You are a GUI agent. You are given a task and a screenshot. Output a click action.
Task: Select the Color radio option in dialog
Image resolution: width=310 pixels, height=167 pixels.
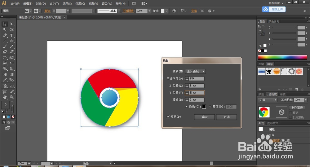pos(186,107)
